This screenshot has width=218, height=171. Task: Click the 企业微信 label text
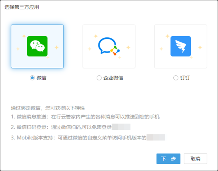pyautogui.click(x=113, y=78)
